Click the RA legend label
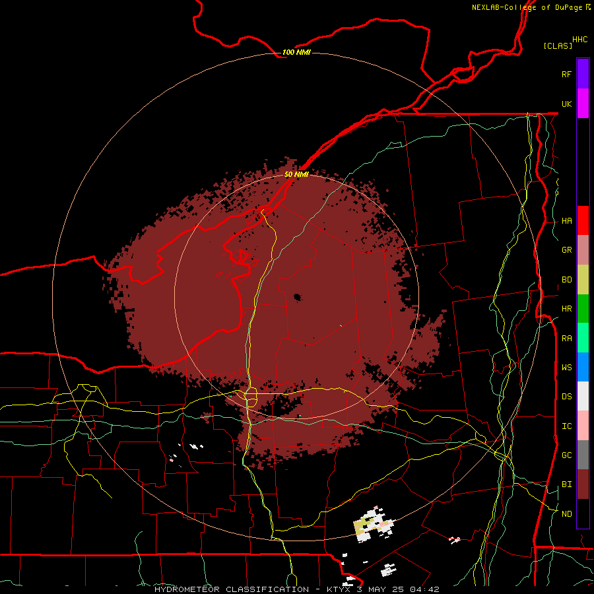The height and width of the screenshot is (594, 594). pos(566,339)
